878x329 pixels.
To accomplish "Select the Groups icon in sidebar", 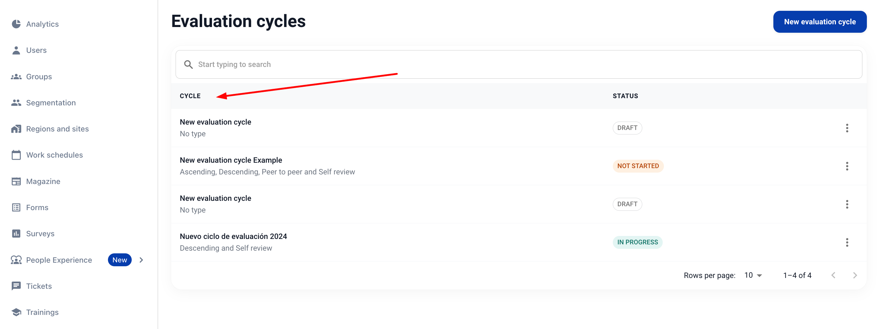I will [16, 77].
